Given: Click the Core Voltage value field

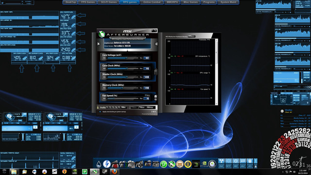Looking at the screenshot, I should pos(147,58).
